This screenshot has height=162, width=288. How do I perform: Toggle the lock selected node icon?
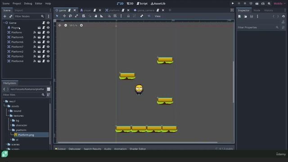tap(128, 16)
